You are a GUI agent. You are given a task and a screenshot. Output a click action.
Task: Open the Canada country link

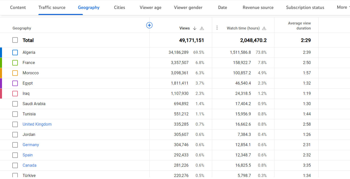[x=29, y=165]
